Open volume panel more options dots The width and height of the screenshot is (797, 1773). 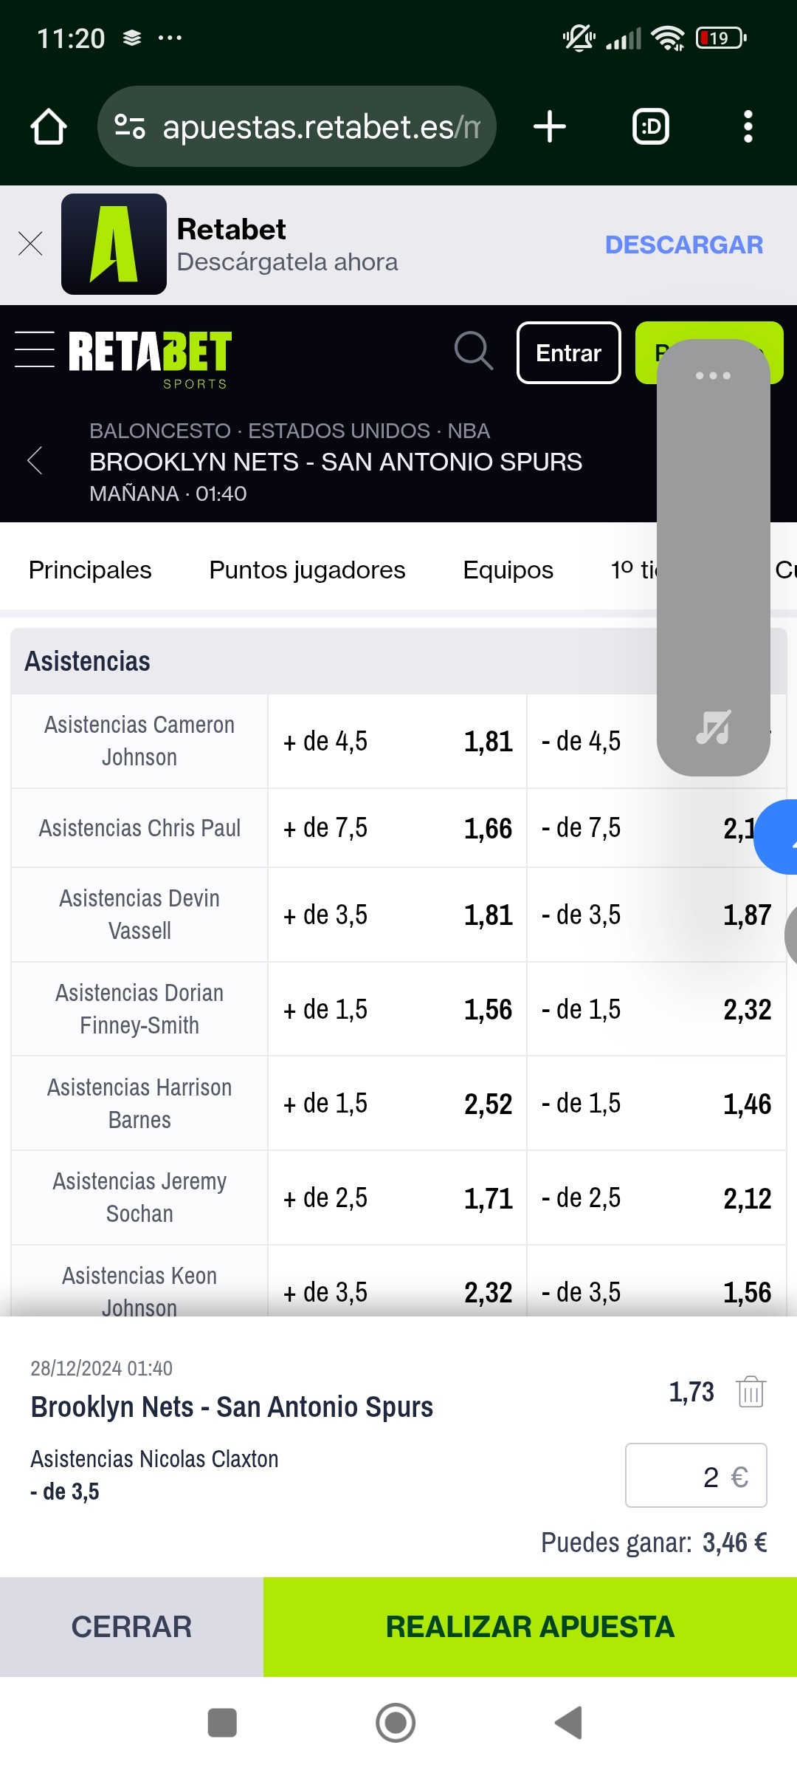[x=713, y=375]
